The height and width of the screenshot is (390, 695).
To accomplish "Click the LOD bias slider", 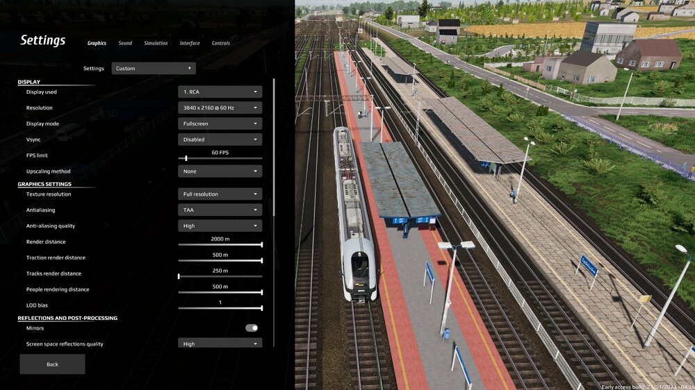I will pos(220,308).
